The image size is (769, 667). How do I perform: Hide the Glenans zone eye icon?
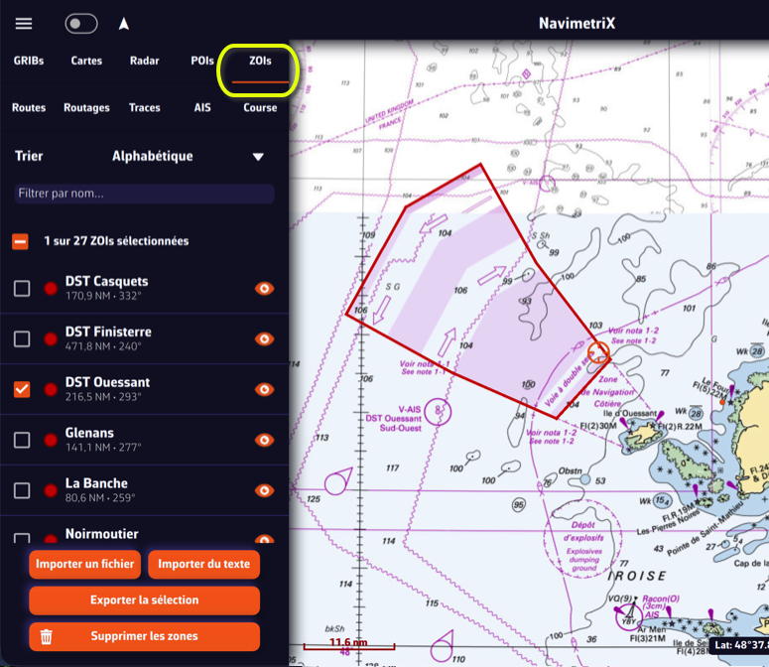point(264,440)
